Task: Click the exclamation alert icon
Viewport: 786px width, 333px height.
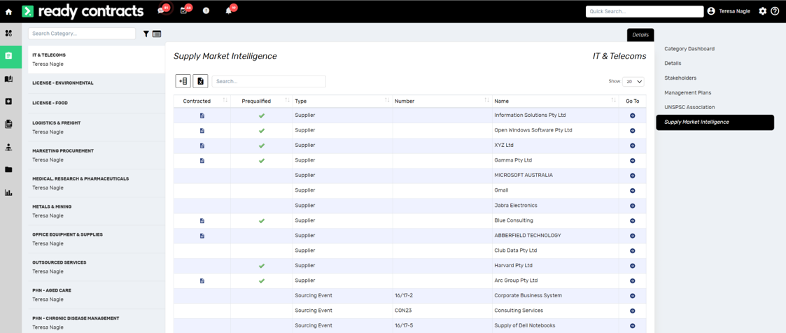Action: tap(206, 11)
